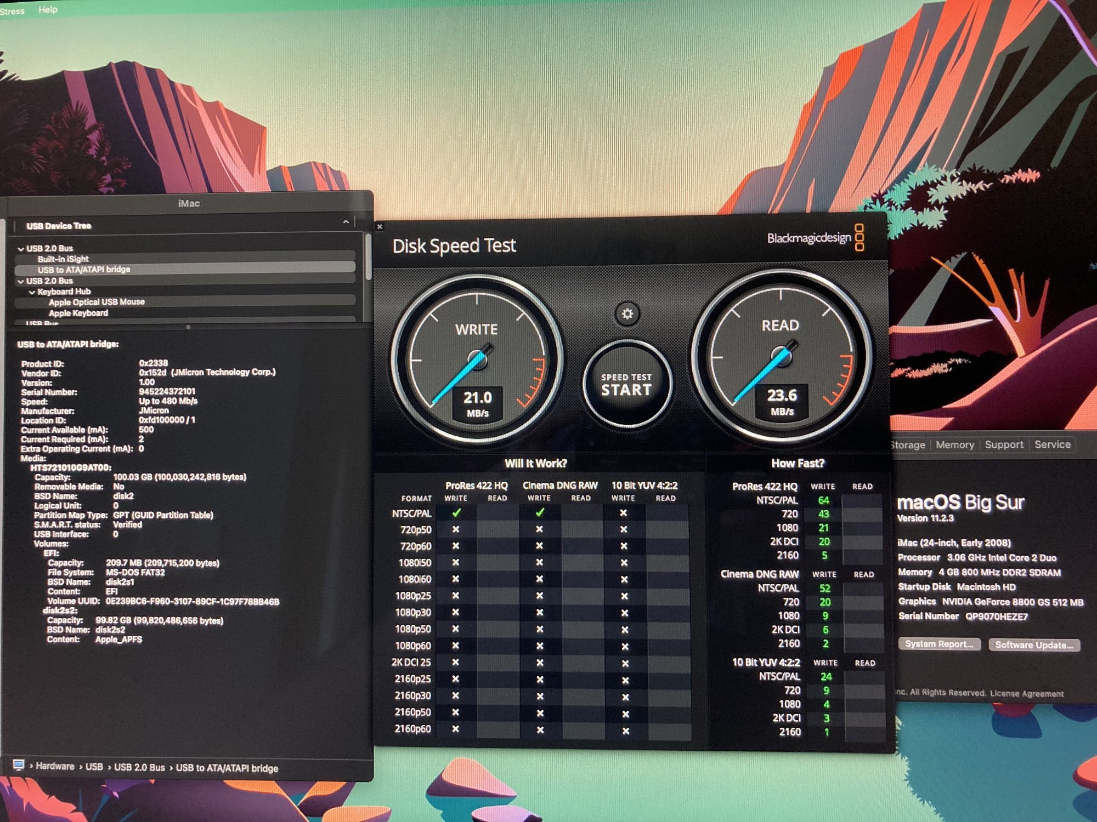This screenshot has height=822, width=1097.
Task: Select Apple Keyboard in tree
Action: pyautogui.click(x=78, y=313)
